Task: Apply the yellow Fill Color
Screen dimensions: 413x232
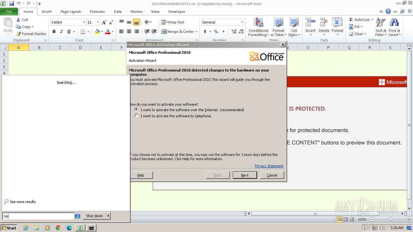Action: (97, 32)
